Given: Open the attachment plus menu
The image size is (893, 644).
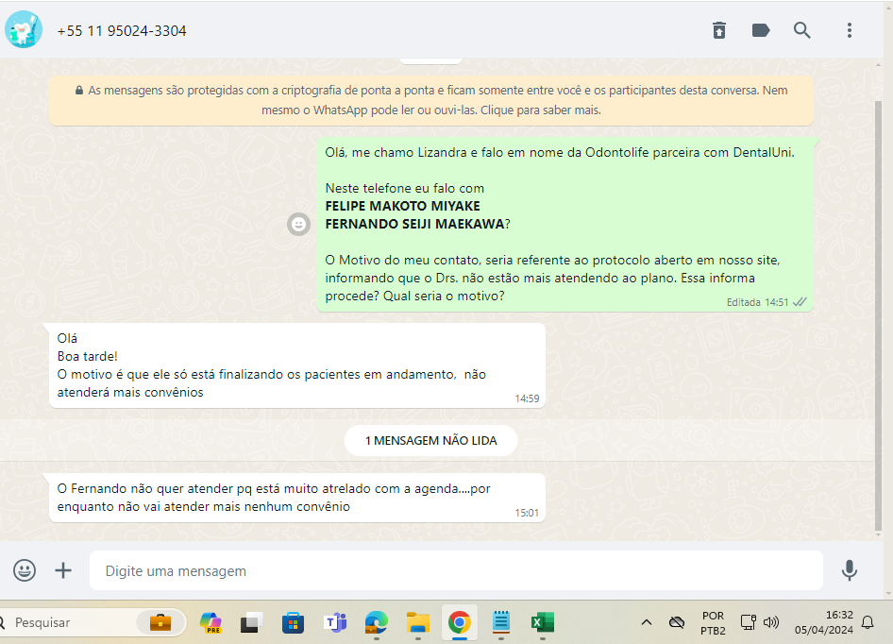Looking at the screenshot, I should click(x=63, y=570).
